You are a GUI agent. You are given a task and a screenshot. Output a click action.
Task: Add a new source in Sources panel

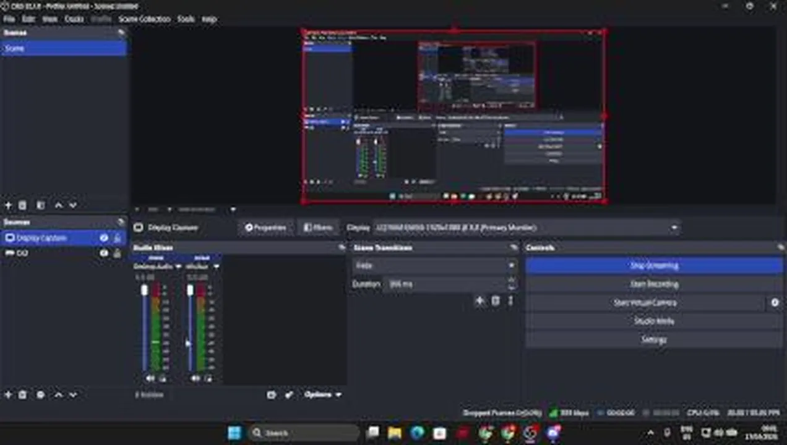click(9, 394)
